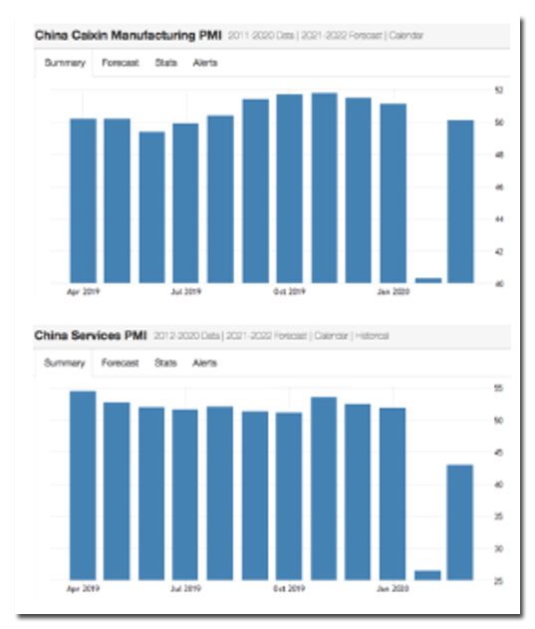Open Historical link in Services PMI header
Image resolution: width=535 pixels, height=629 pixels.
(x=372, y=335)
